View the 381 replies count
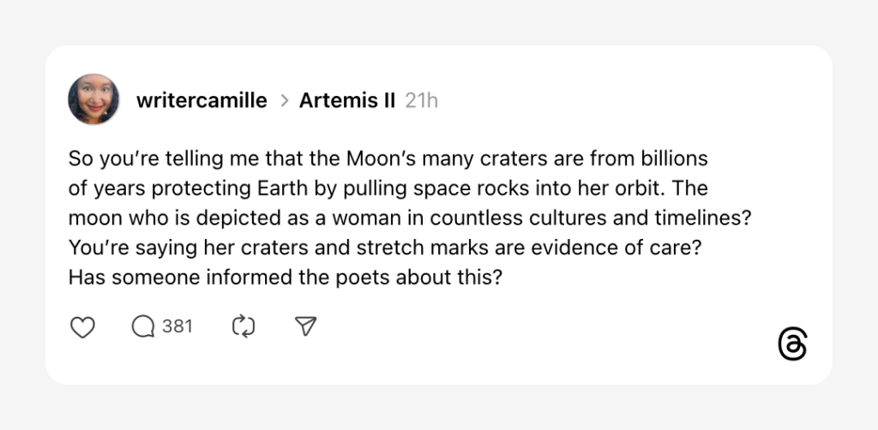Image resolution: width=878 pixels, height=430 pixels. point(177,326)
